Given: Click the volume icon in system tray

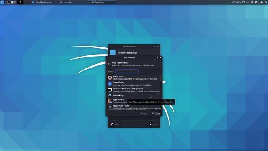Looking at the screenshot, I should tap(248, 2).
